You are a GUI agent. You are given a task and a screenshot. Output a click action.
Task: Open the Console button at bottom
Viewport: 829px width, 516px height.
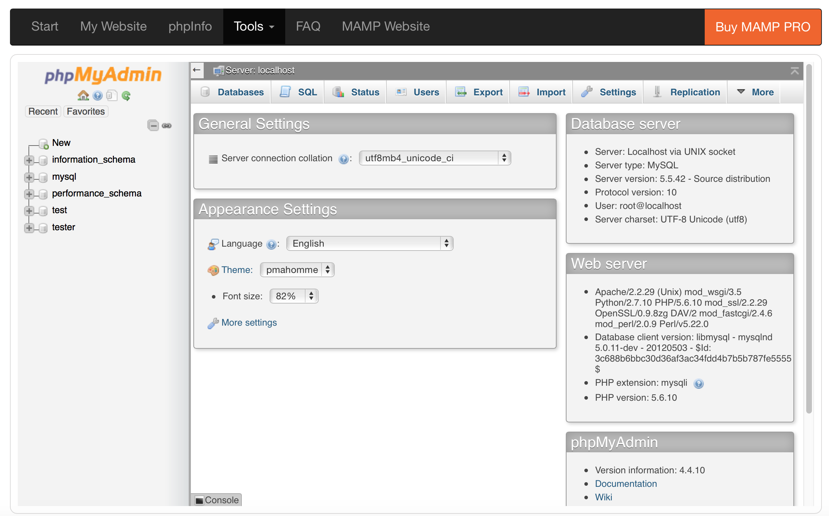217,500
